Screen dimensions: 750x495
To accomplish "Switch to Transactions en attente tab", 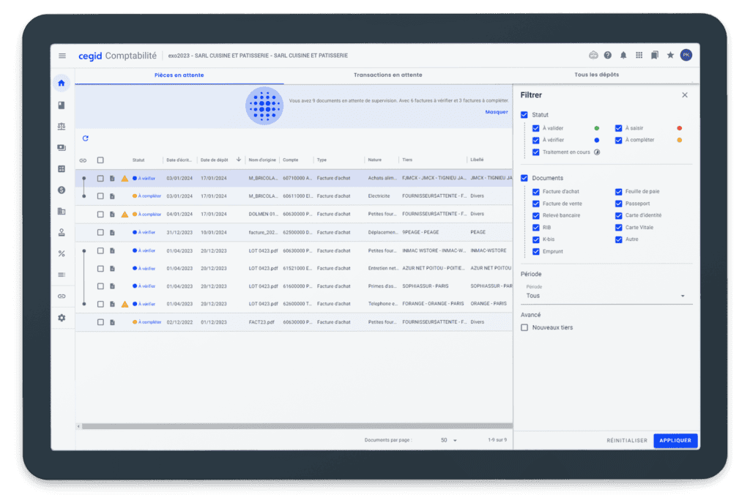I will [x=387, y=75].
